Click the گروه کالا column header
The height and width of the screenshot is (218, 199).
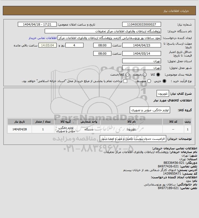click(66, 122)
